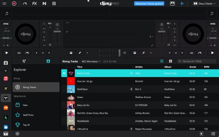Toggle left deck headphone cue

pos(50,45)
